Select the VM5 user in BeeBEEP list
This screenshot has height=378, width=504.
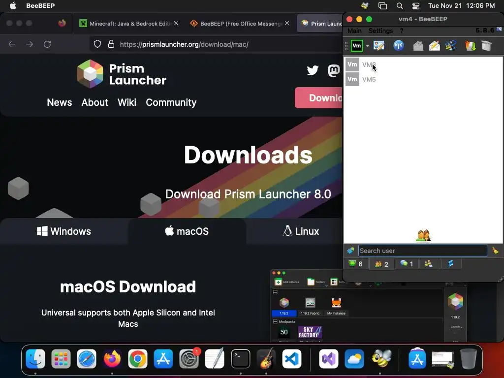pos(423,79)
